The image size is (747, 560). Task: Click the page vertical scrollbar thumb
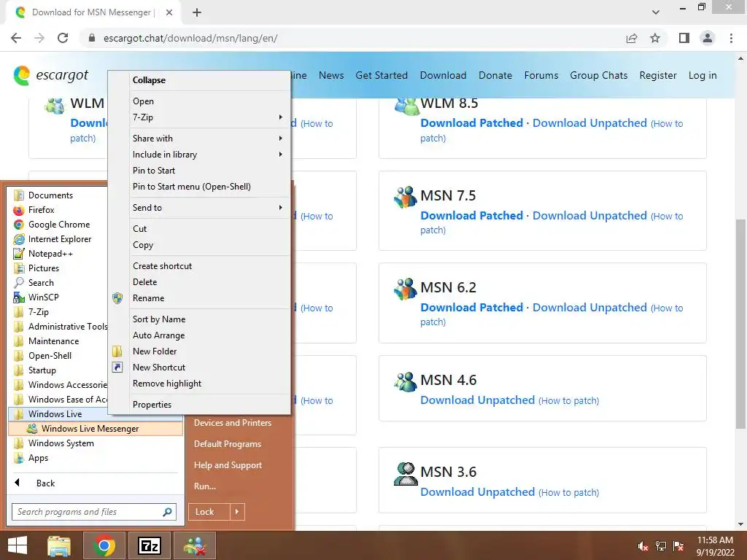pos(740,323)
